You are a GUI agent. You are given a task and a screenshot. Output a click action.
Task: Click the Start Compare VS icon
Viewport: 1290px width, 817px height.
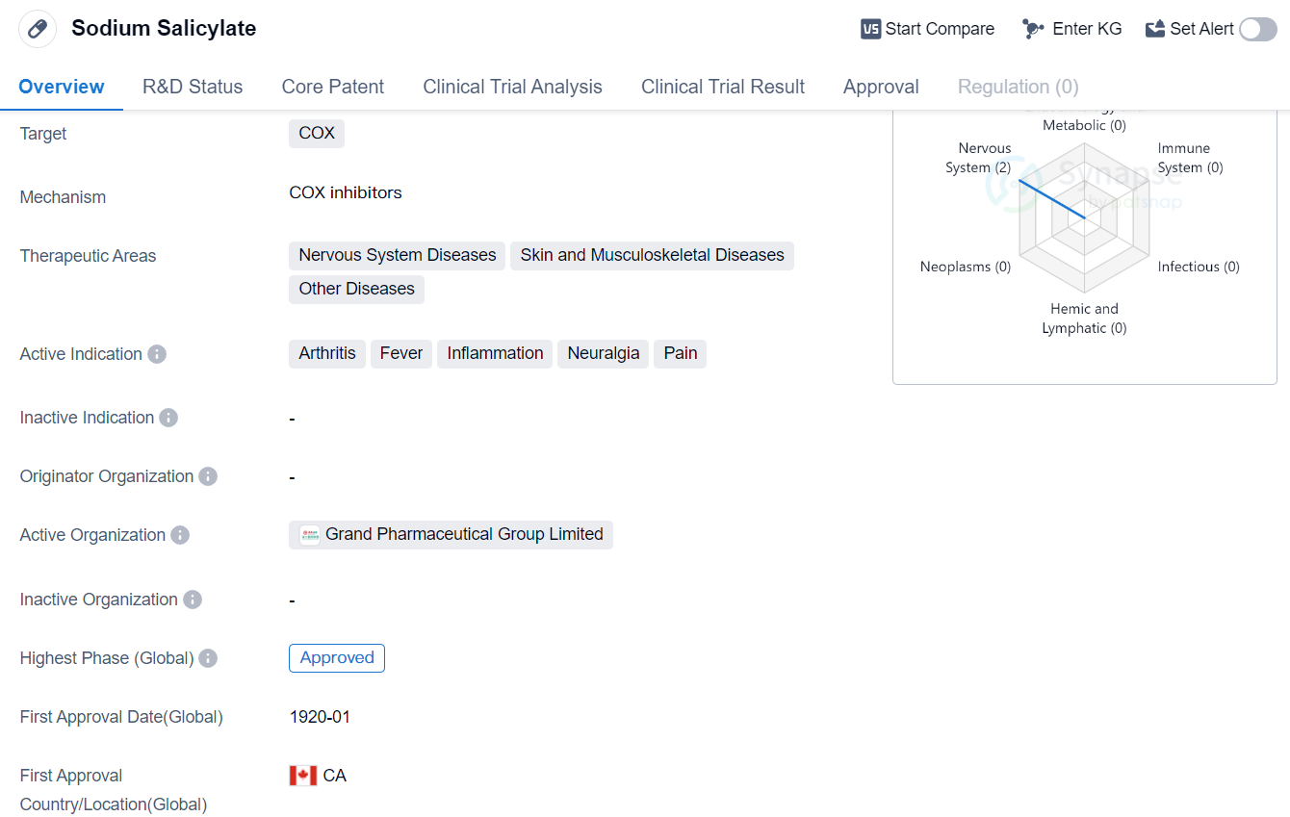(x=871, y=29)
